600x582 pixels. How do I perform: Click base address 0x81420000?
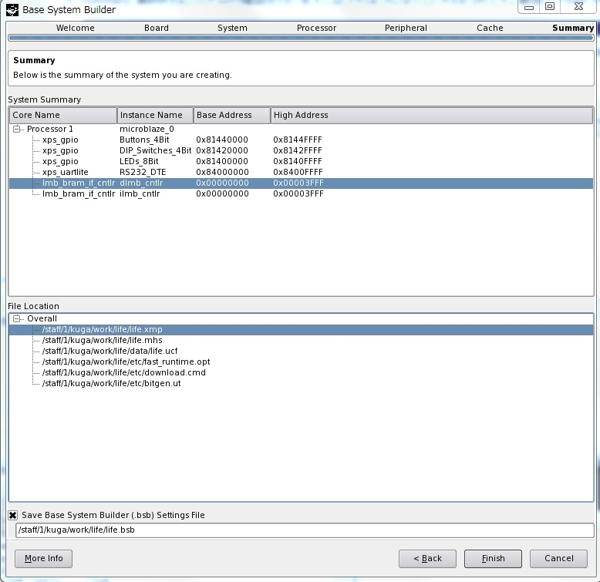[222, 150]
